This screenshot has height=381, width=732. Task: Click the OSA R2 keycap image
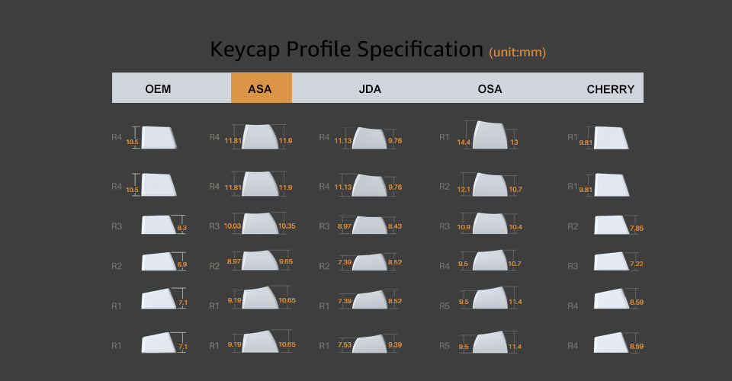(x=491, y=185)
